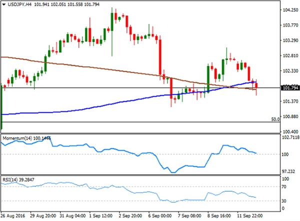The width and height of the screenshot is (300, 221).
Task: Select the 1 Sep 12:00 time label
Action: [x=101, y=216]
